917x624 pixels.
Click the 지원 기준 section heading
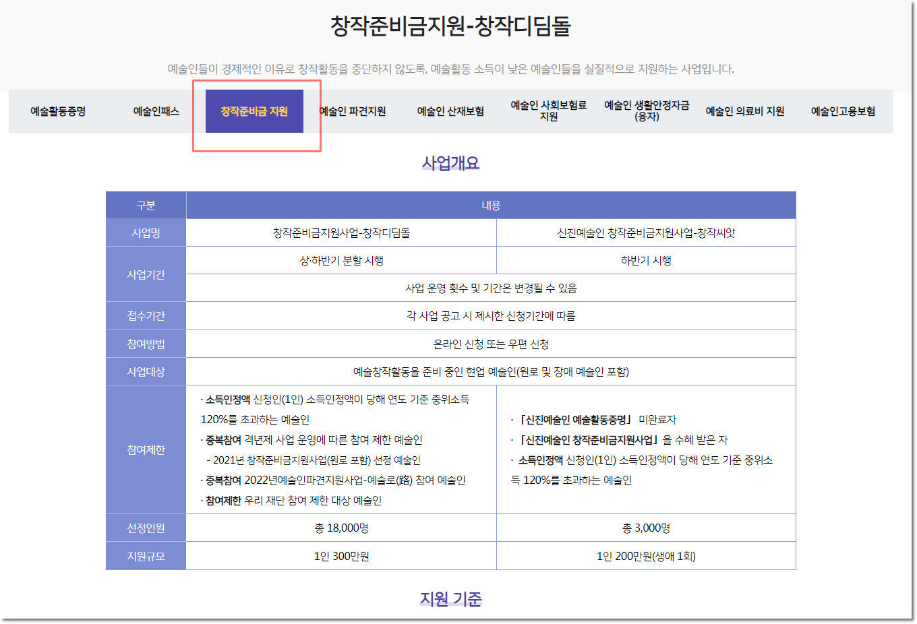[x=450, y=599]
